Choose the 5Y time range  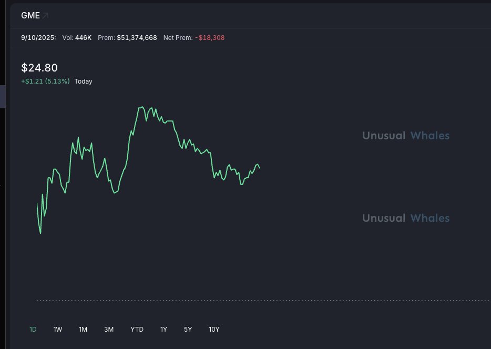tap(188, 330)
